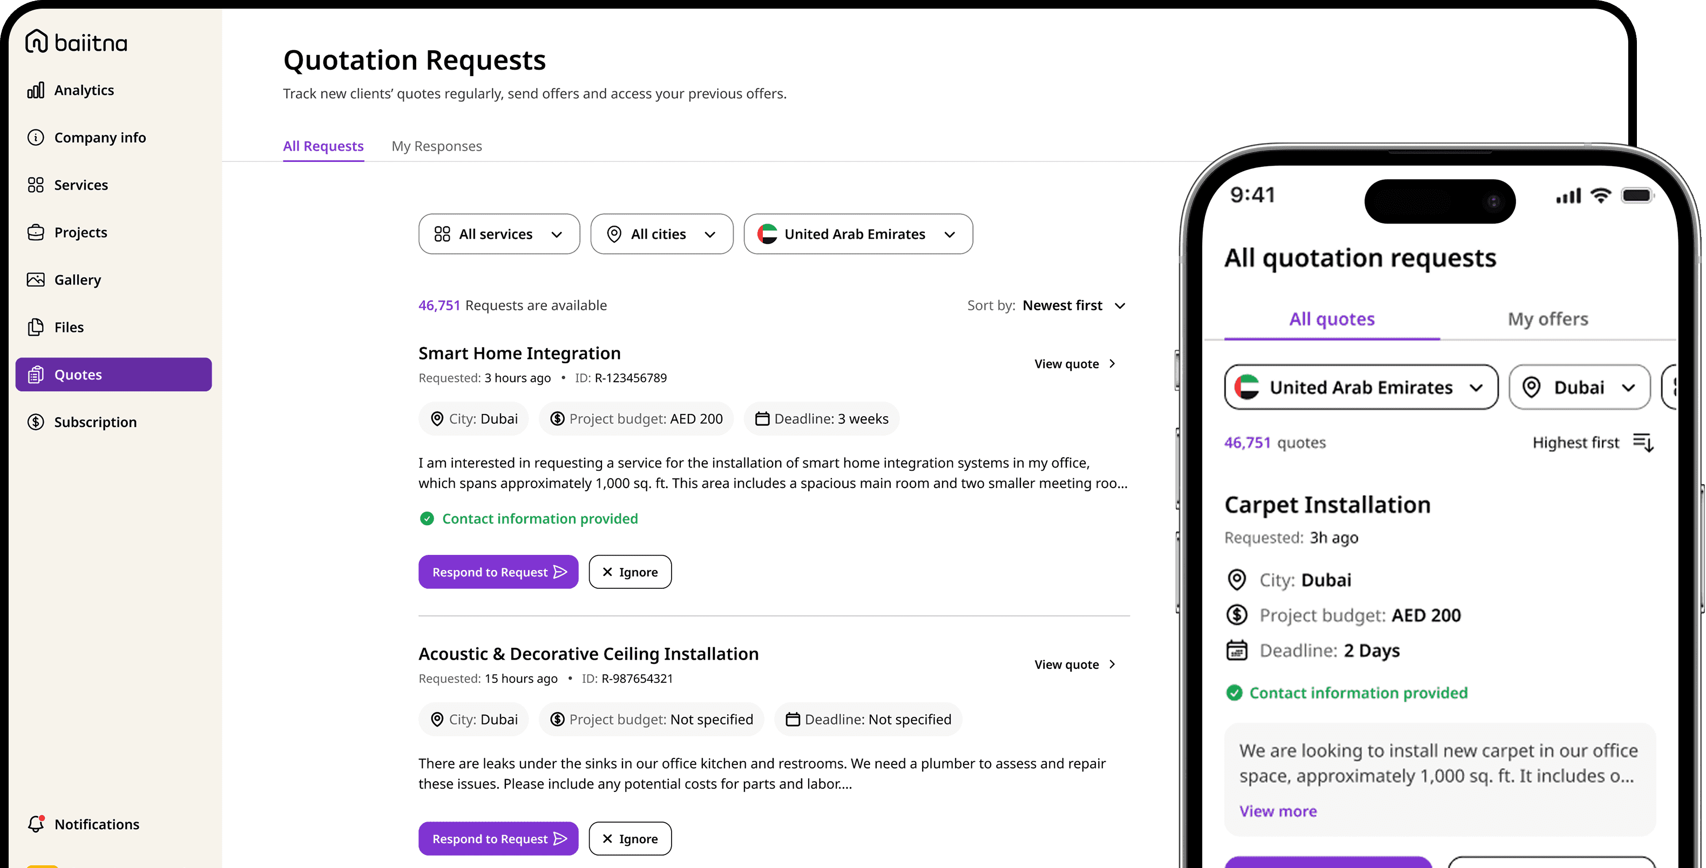Go to Services in the sidebar
The image size is (1706, 868).
tap(67, 185)
